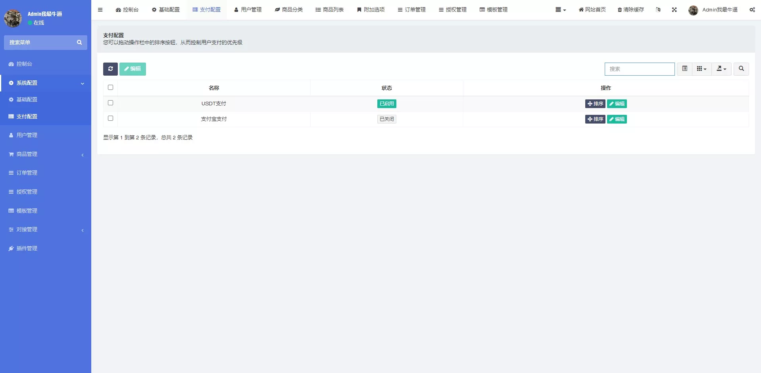Click 编辑 button for USDT支付 row
Viewport: 761px width, 373px height.
tap(617, 104)
